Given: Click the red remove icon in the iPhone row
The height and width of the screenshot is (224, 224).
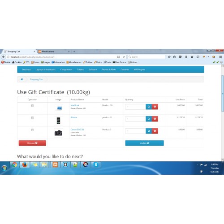Looking at the screenshot, I should click(x=155, y=119).
